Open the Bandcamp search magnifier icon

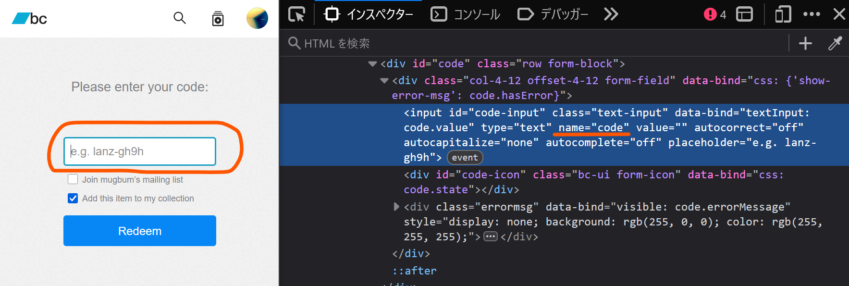click(x=180, y=18)
